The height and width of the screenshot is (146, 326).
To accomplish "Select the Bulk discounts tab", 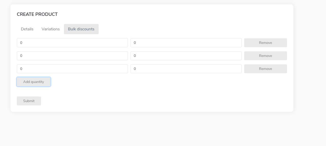I will click(81, 29).
